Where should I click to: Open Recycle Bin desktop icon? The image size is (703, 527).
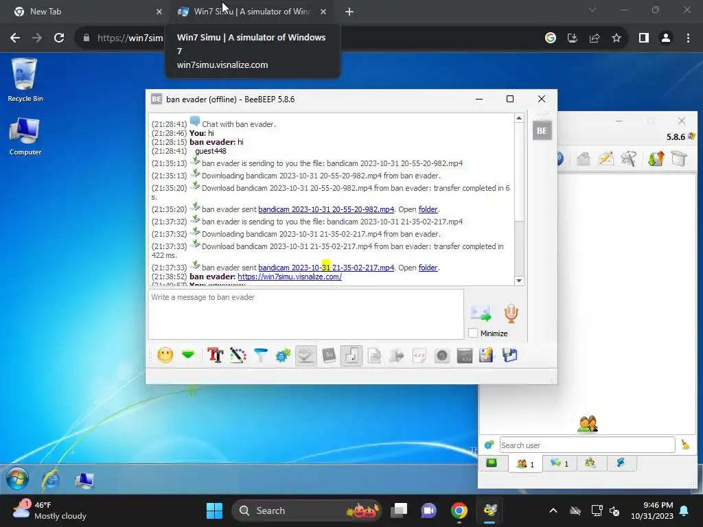point(25,80)
